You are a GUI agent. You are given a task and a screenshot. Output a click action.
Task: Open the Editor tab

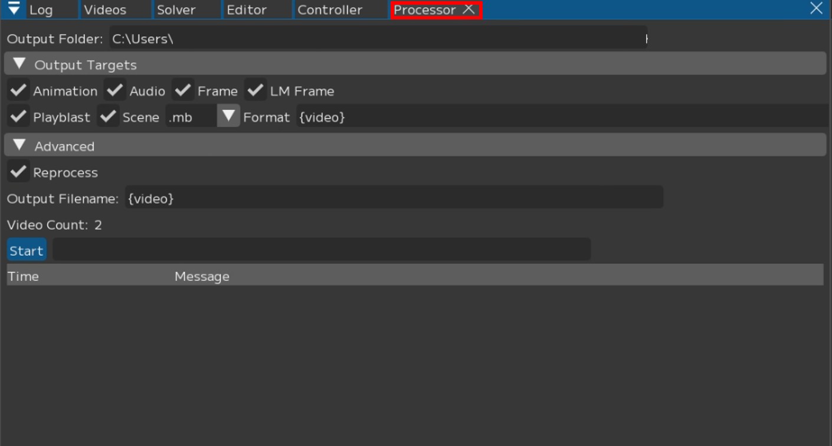click(x=247, y=10)
